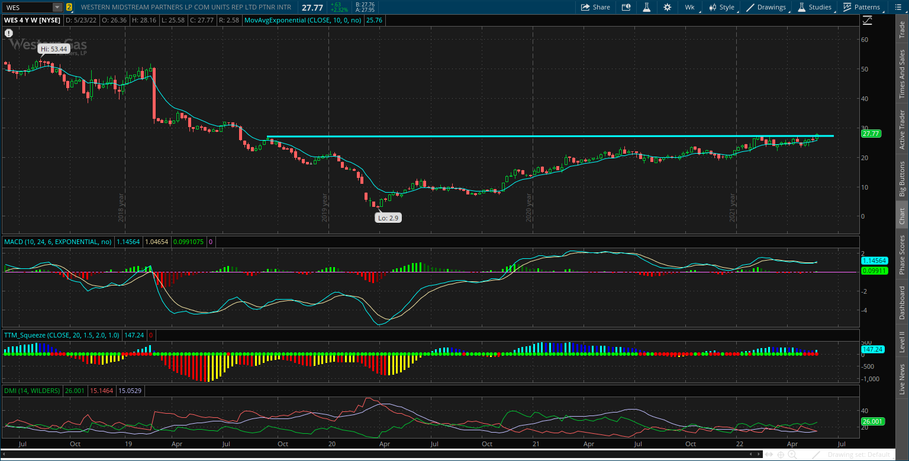Click the 2019 year vertical marker
This screenshot has width=909, height=461.
[x=325, y=207]
